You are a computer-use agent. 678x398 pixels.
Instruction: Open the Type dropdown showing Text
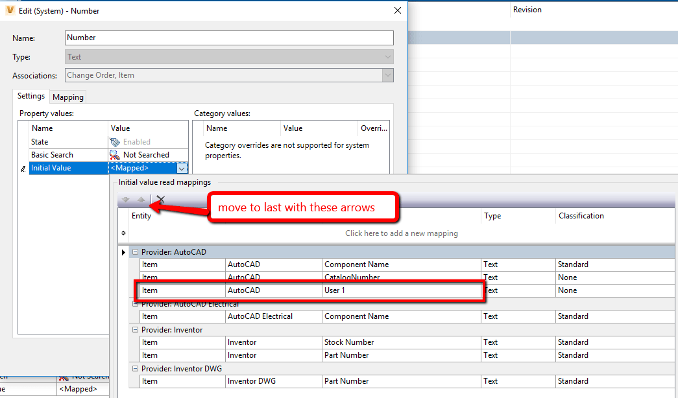coord(388,56)
